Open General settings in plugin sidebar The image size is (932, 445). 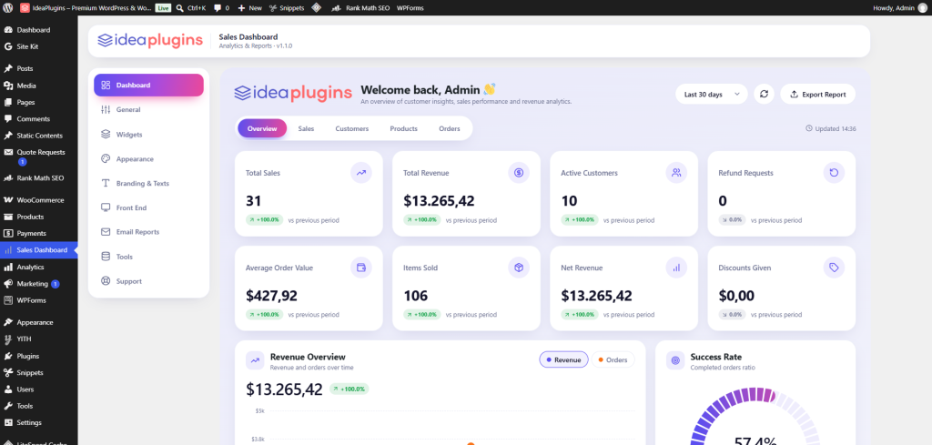(x=148, y=109)
